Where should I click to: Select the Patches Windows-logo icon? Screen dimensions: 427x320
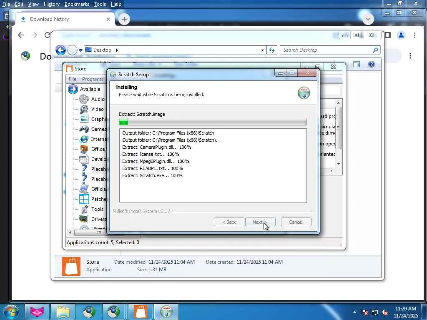point(84,199)
